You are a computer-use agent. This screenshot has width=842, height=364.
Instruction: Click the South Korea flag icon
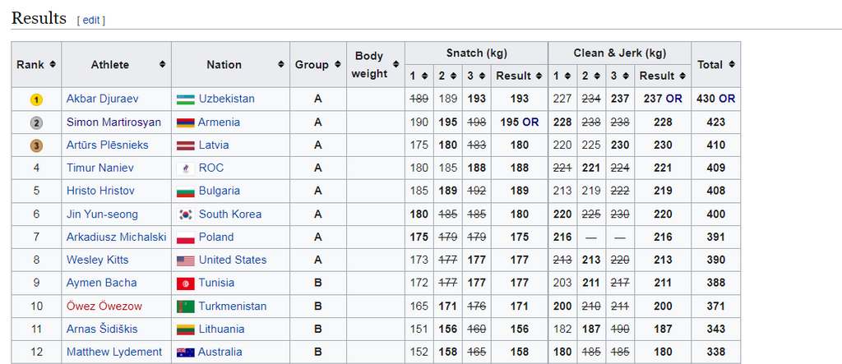185,214
